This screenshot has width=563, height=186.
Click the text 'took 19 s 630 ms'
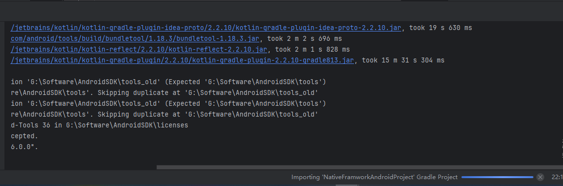(441, 28)
